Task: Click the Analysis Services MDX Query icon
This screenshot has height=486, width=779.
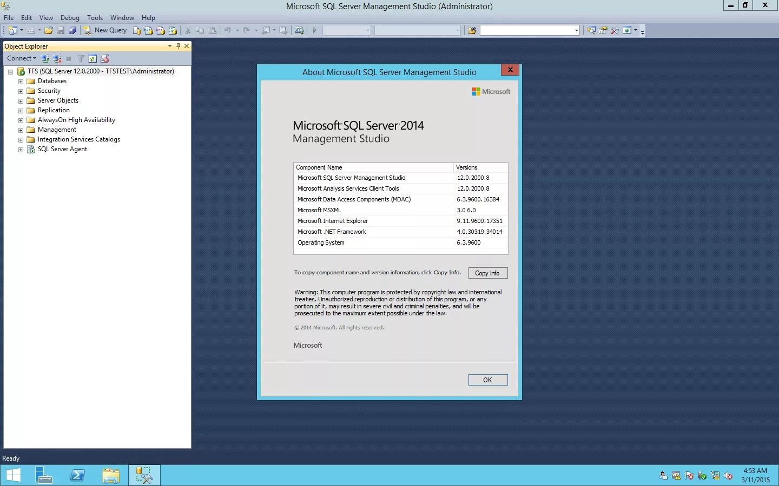Action: (x=149, y=30)
